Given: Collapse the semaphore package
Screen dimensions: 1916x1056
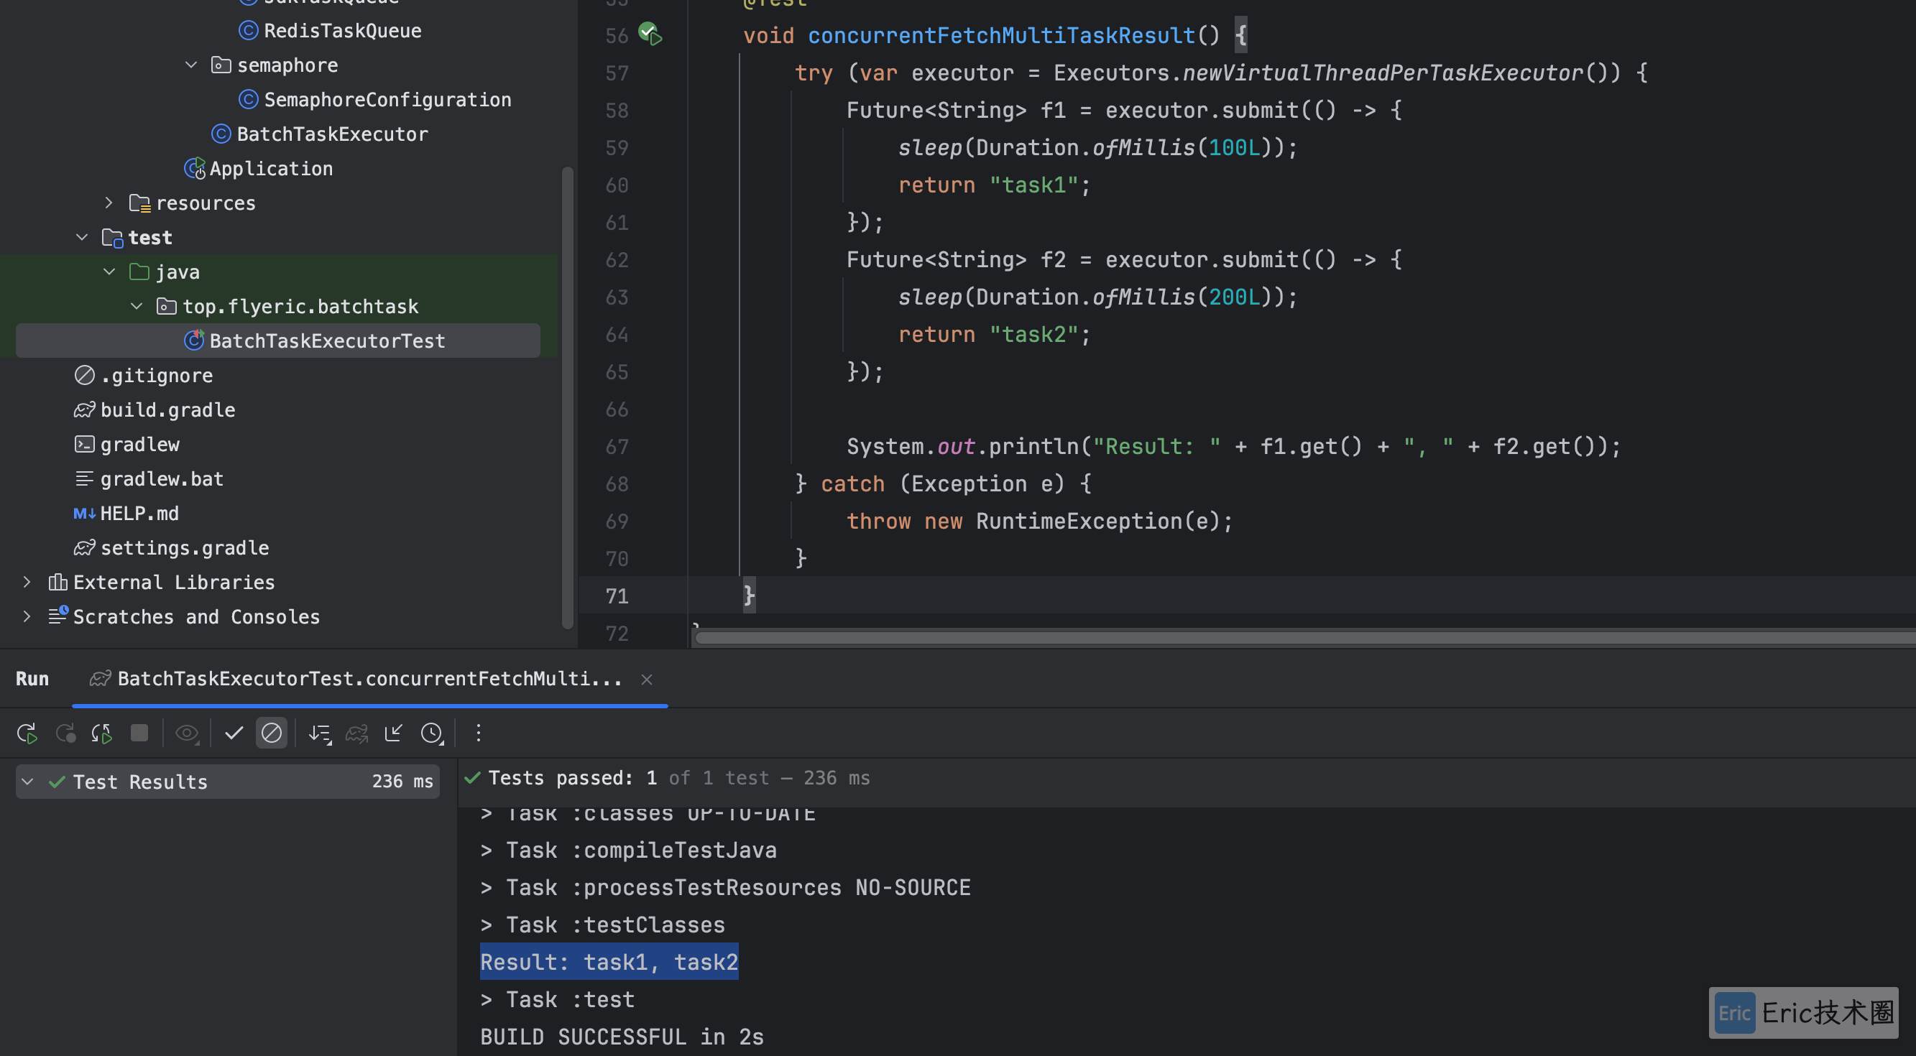Looking at the screenshot, I should coord(191,65).
